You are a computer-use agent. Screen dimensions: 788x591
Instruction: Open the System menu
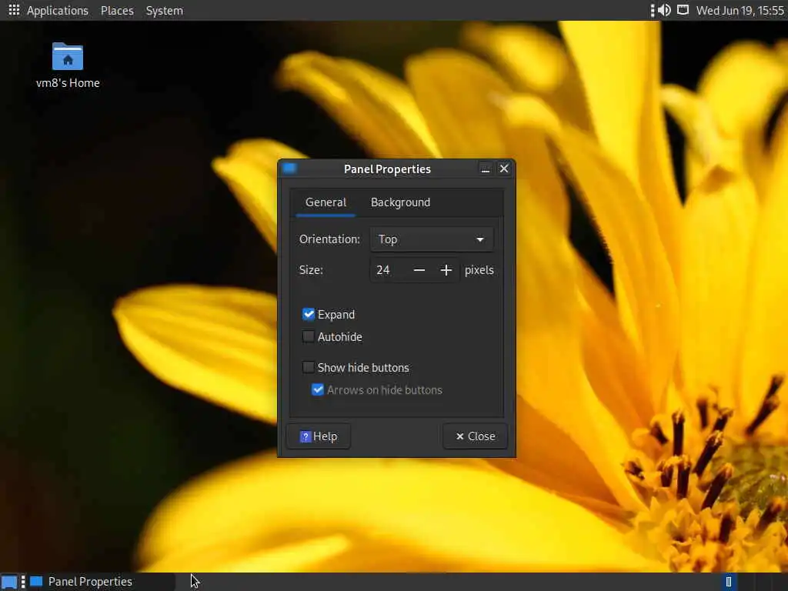165,11
